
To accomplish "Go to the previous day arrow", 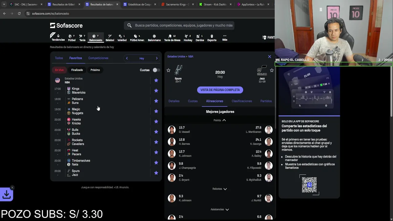I will 127,58.
